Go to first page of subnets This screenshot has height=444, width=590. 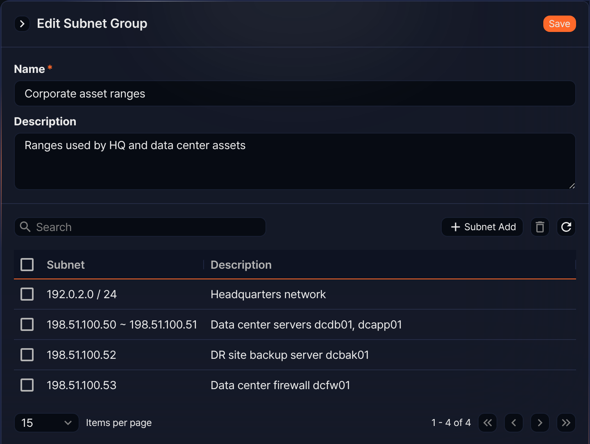pos(488,423)
